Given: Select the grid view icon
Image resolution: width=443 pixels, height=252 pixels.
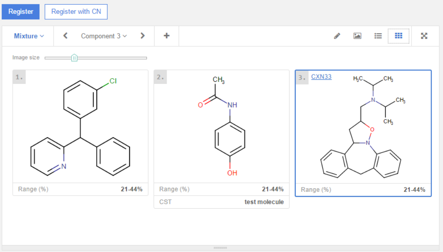Looking at the screenshot, I should 398,36.
